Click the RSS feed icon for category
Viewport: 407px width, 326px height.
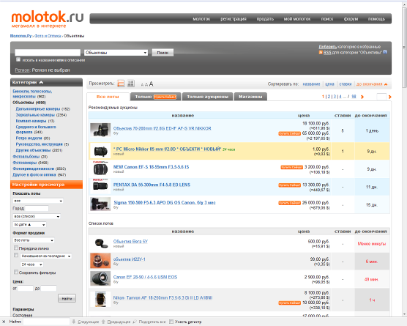click(321, 53)
